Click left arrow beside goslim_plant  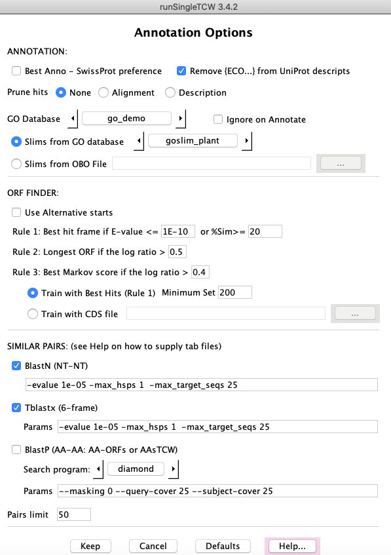point(139,141)
